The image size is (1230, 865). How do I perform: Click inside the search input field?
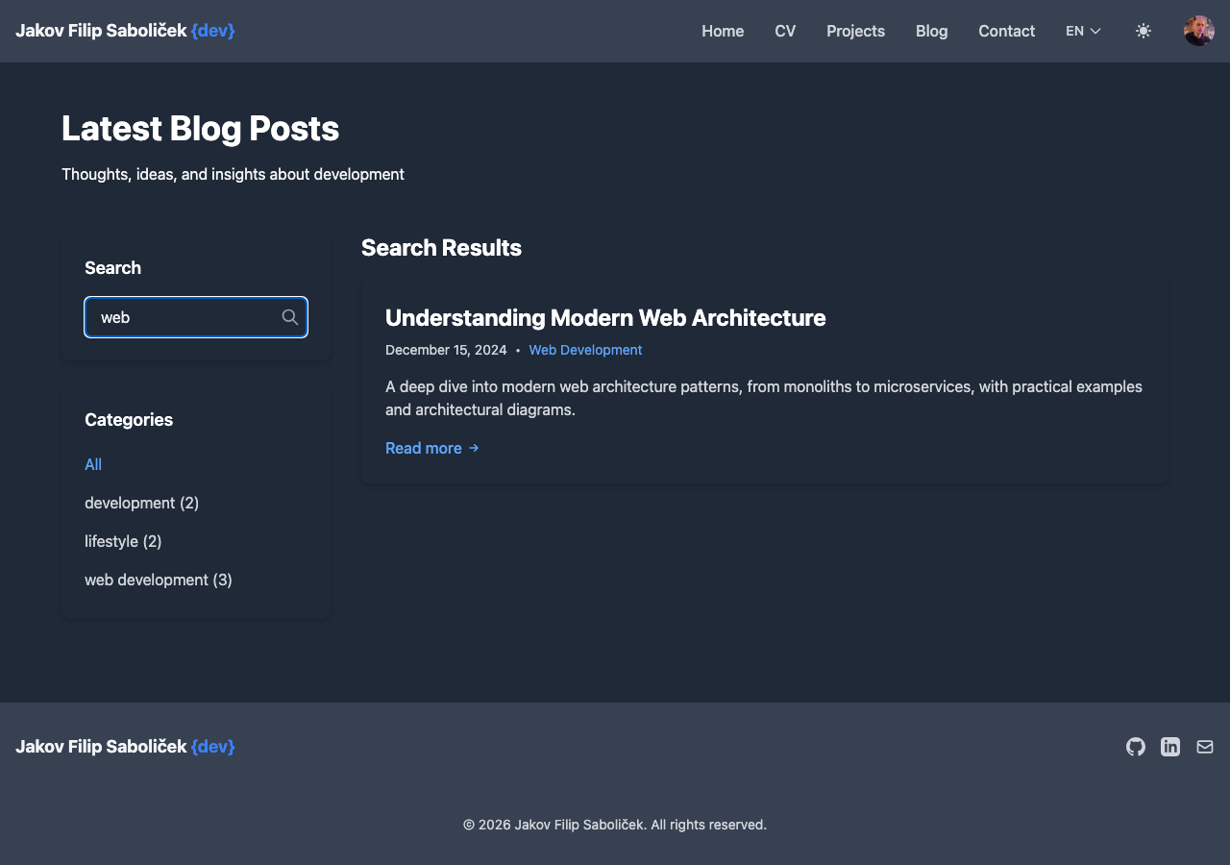tap(183, 316)
